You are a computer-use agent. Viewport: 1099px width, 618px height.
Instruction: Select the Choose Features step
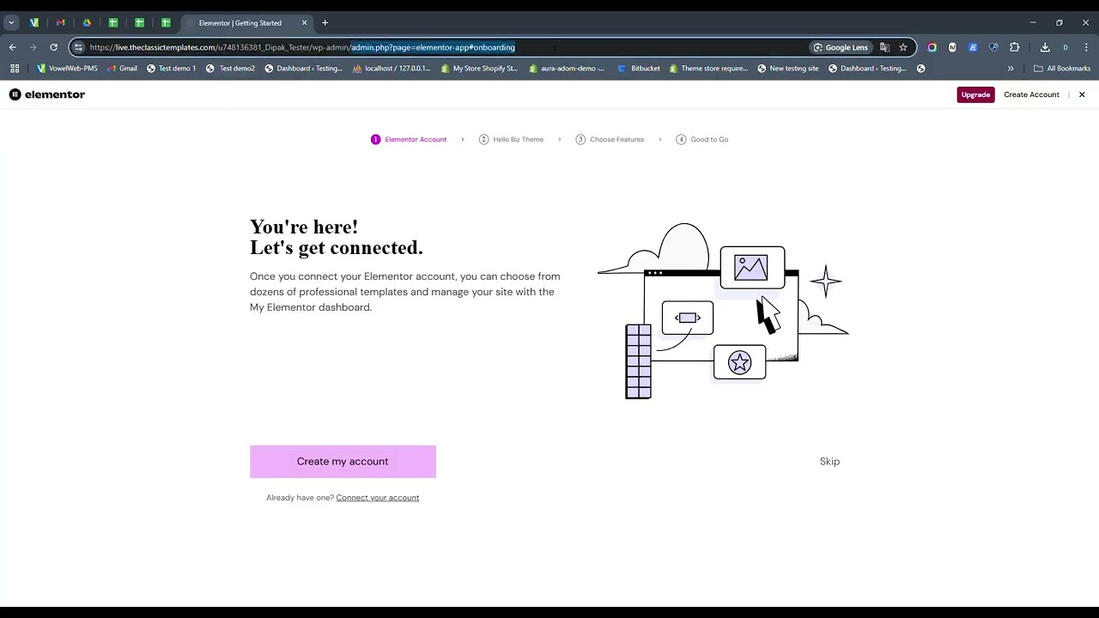tap(610, 139)
